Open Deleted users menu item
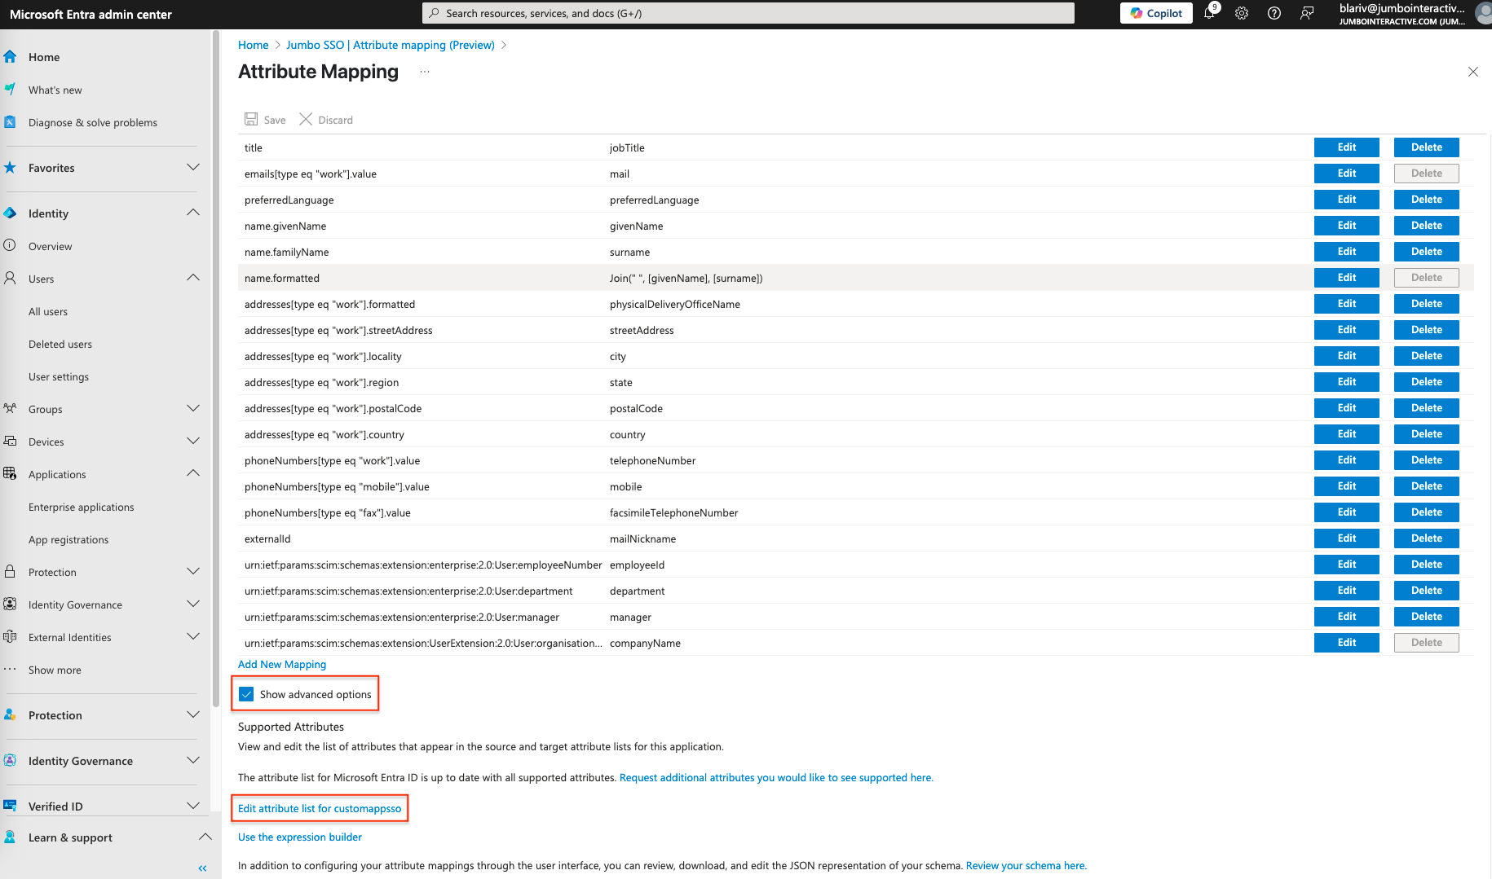Image resolution: width=1492 pixels, height=879 pixels. coord(60,344)
